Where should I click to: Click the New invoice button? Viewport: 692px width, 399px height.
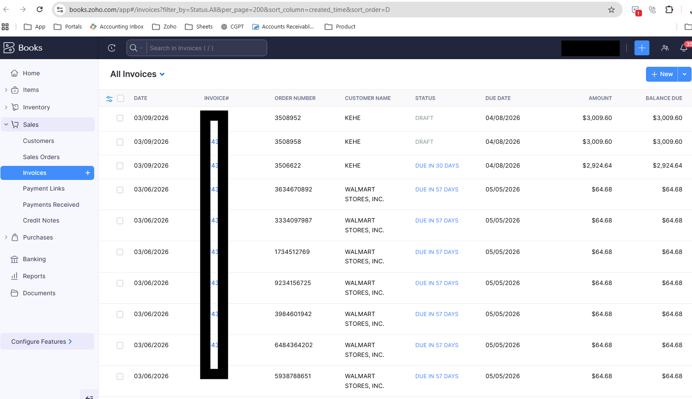(x=662, y=74)
